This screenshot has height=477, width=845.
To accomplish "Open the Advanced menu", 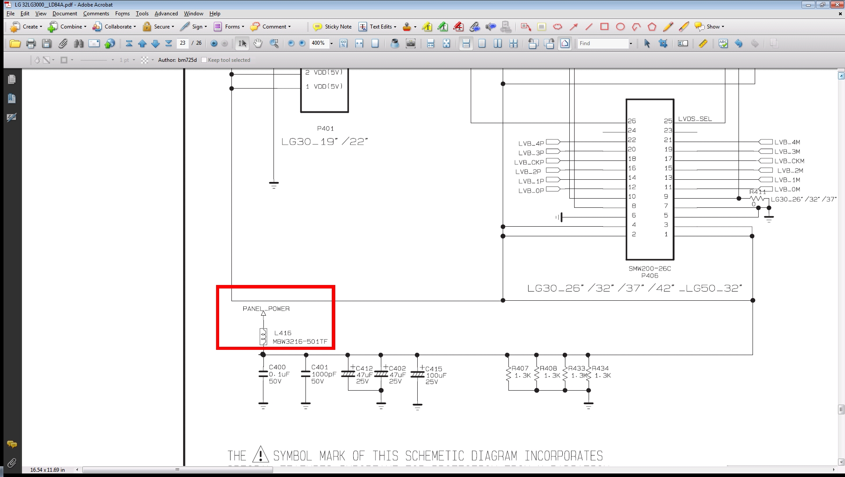I will pos(166,14).
